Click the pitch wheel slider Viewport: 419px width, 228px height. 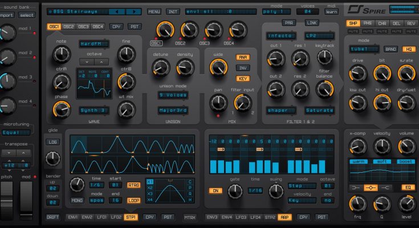click(x=7, y=205)
